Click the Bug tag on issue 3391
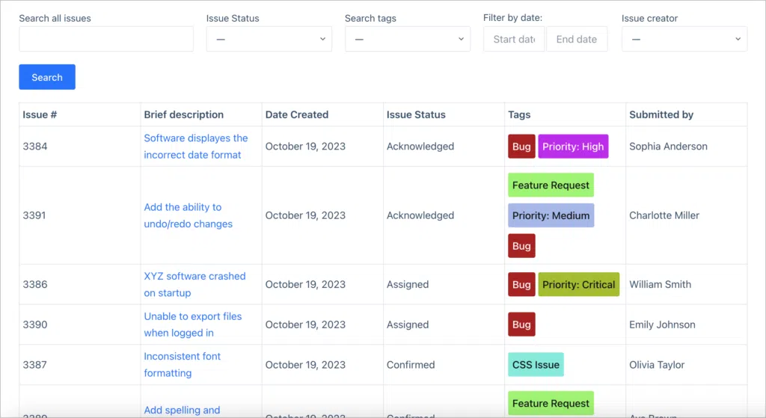766x418 pixels. point(521,245)
